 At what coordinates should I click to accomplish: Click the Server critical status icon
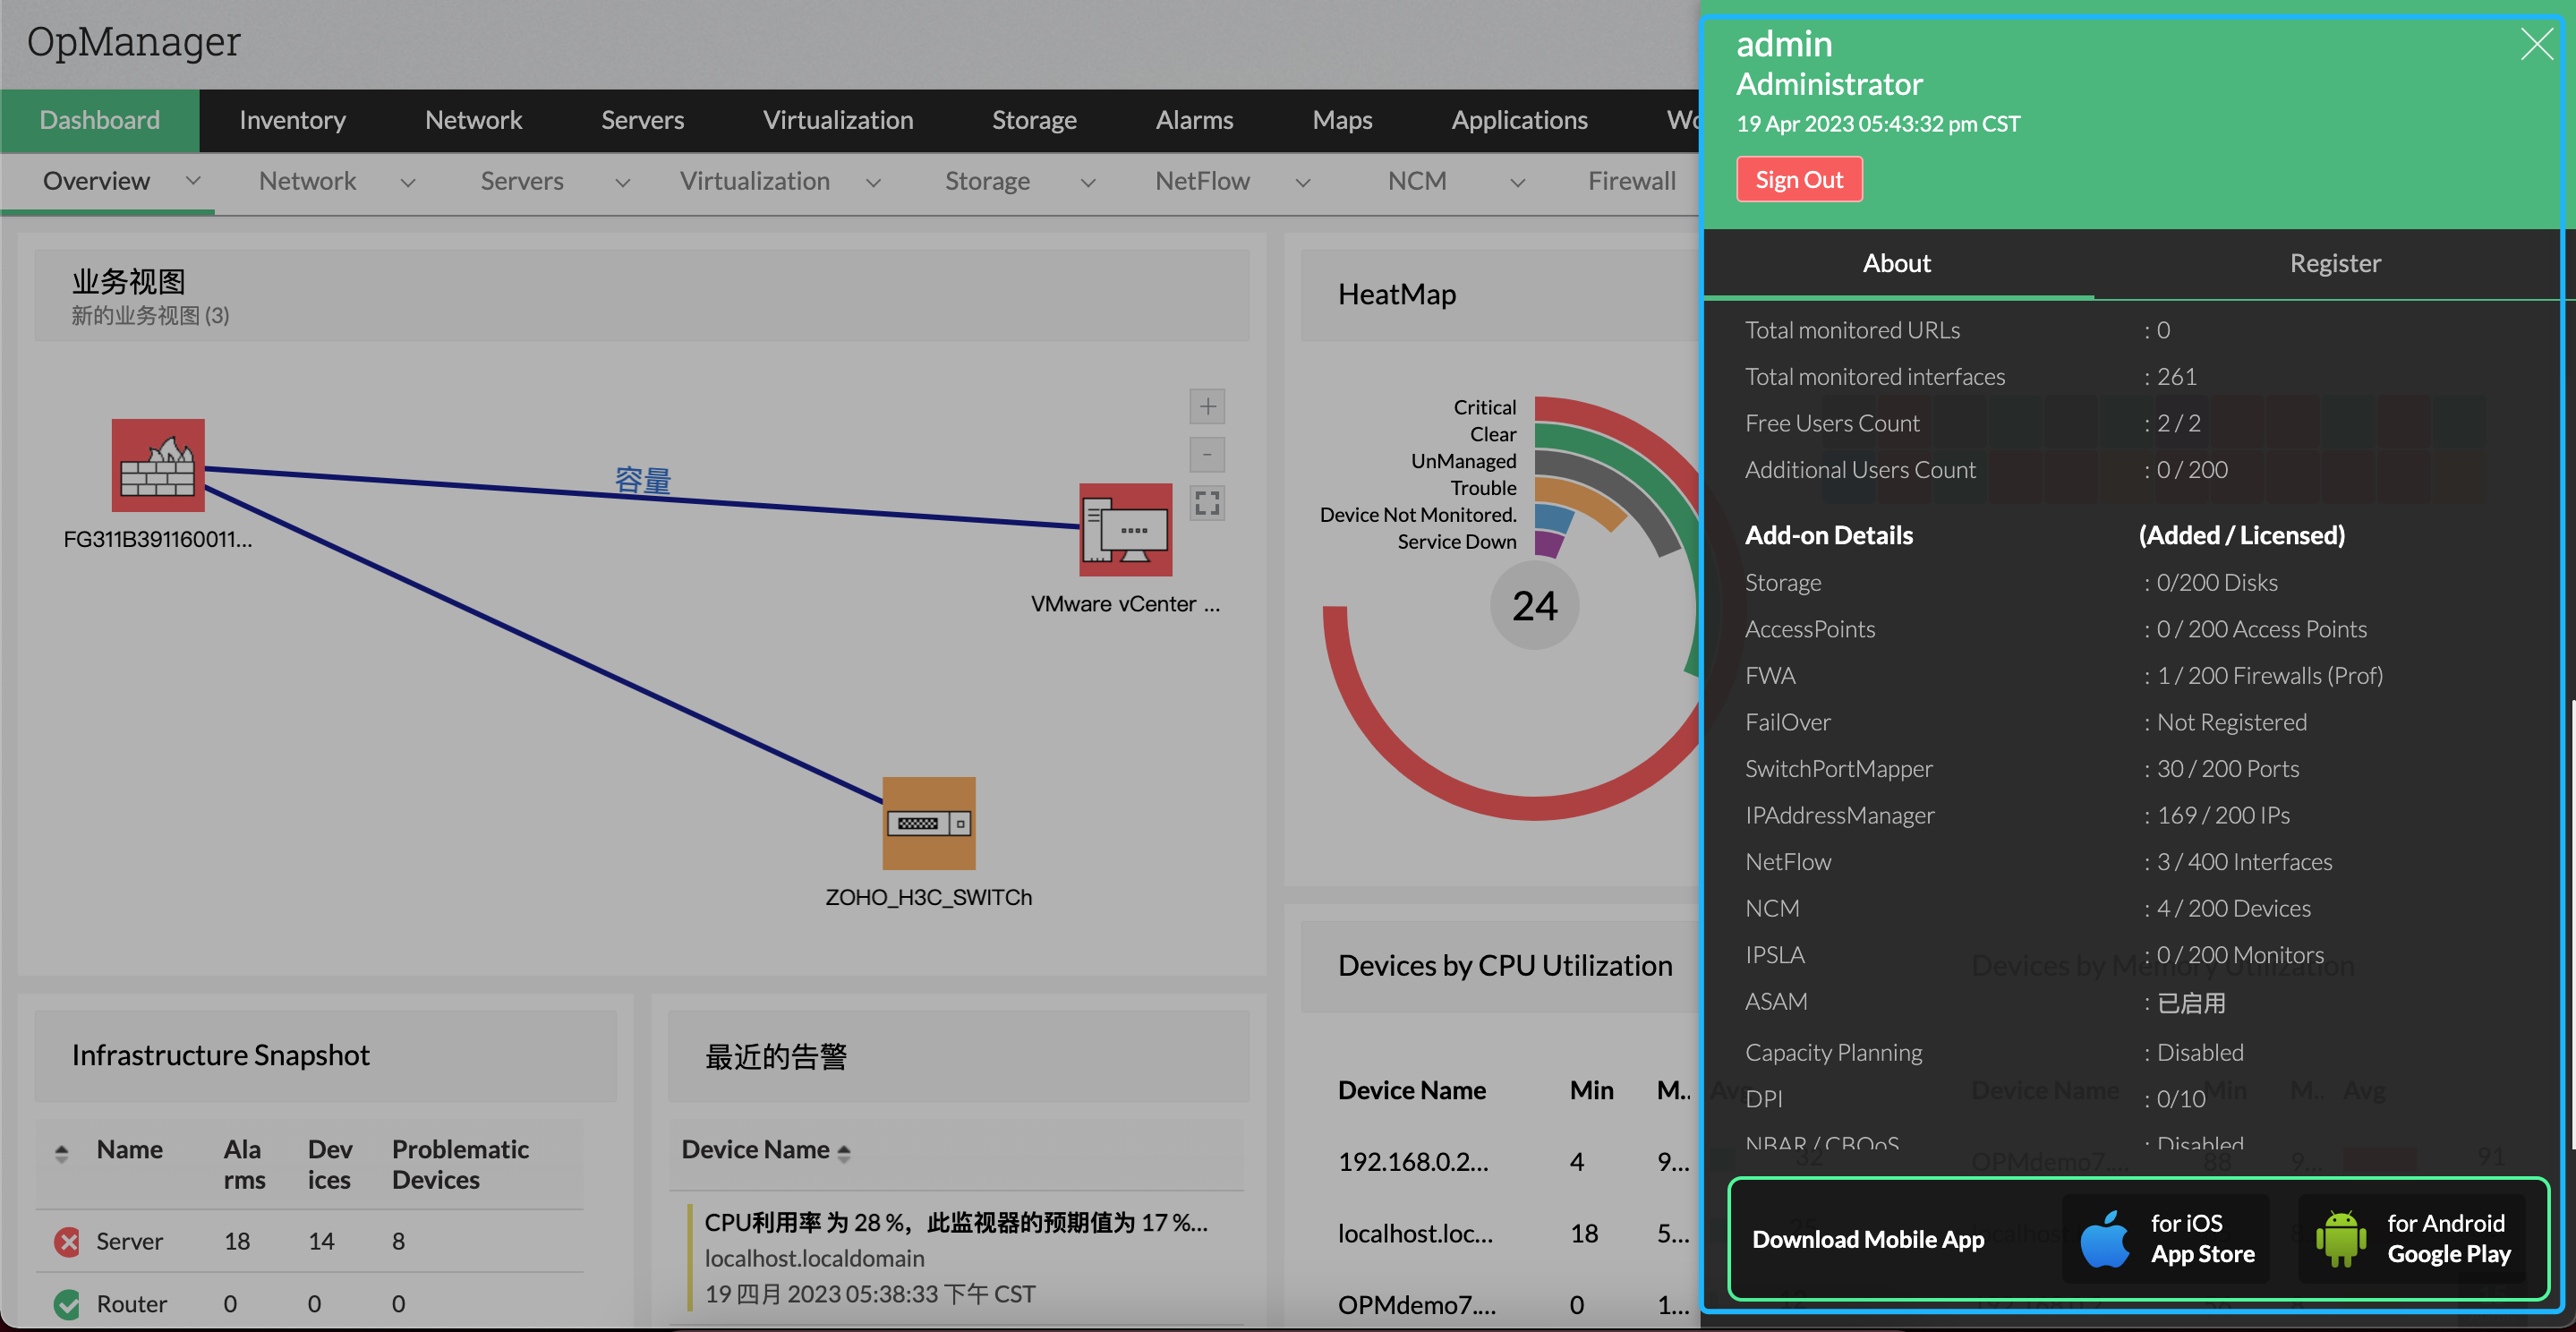click(x=67, y=1241)
